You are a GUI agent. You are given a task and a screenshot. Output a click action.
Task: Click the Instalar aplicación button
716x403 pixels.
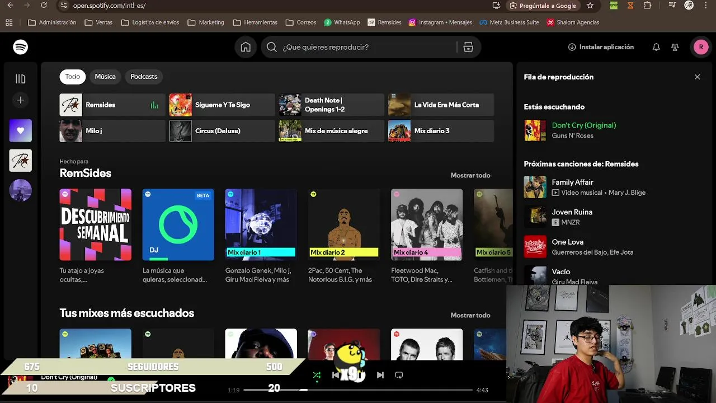tap(601, 47)
